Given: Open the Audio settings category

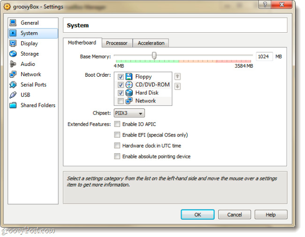Looking at the screenshot, I should (x=33, y=64).
